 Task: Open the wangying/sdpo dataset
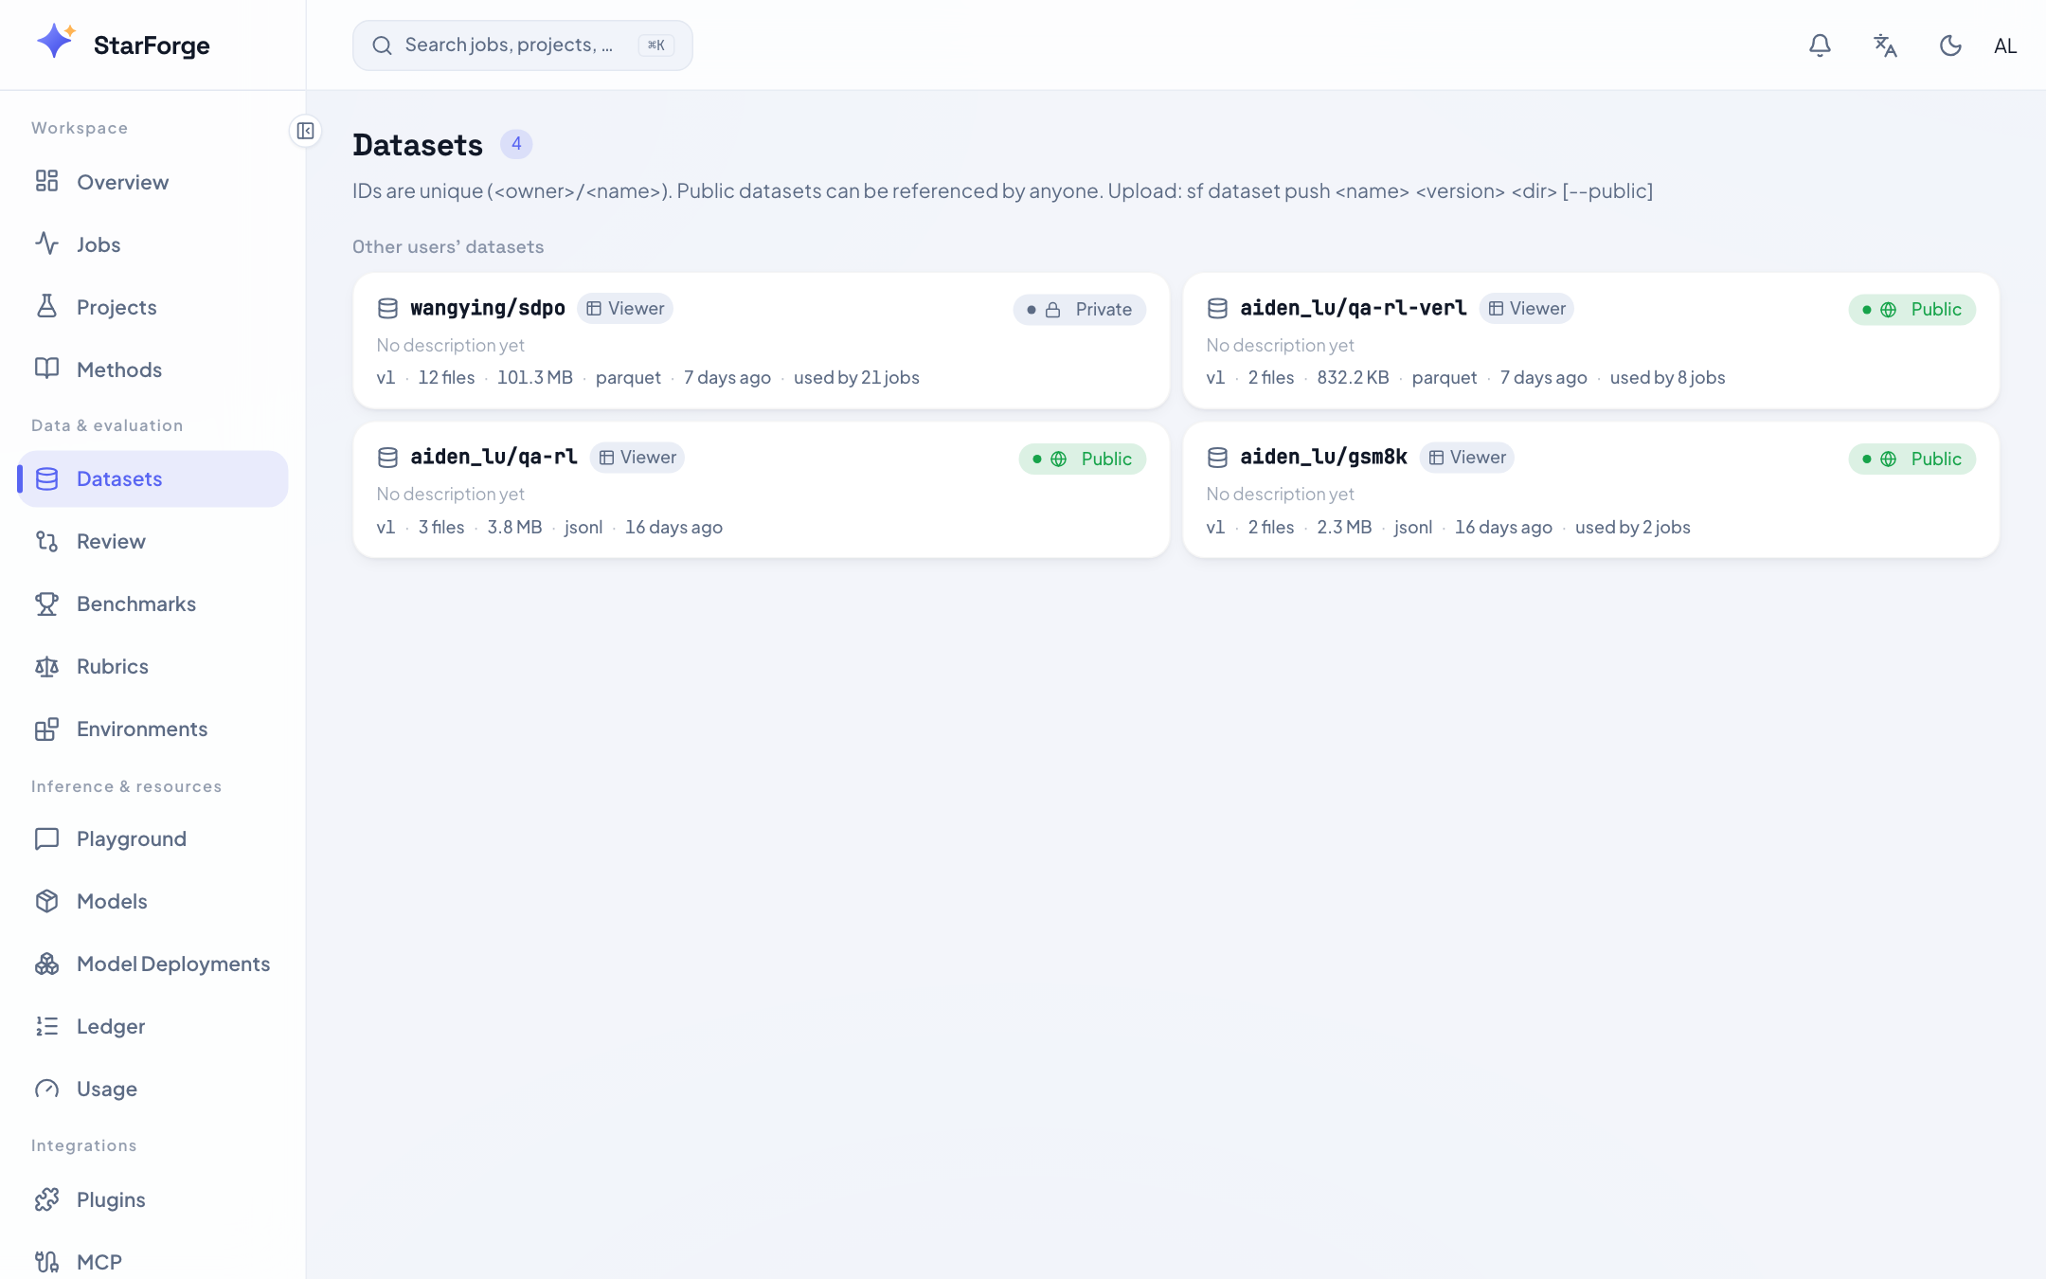click(488, 308)
